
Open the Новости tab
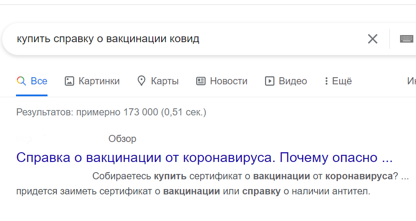pos(228,81)
